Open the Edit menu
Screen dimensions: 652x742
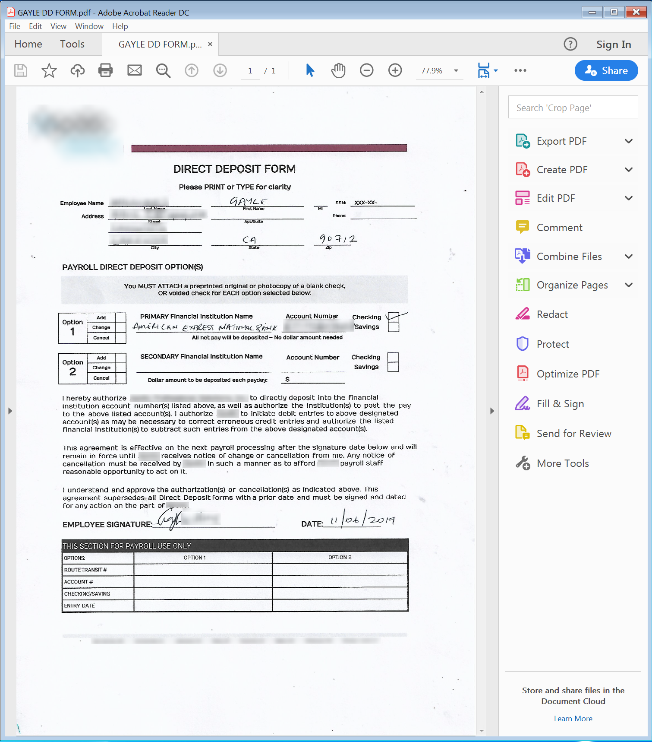tap(35, 26)
